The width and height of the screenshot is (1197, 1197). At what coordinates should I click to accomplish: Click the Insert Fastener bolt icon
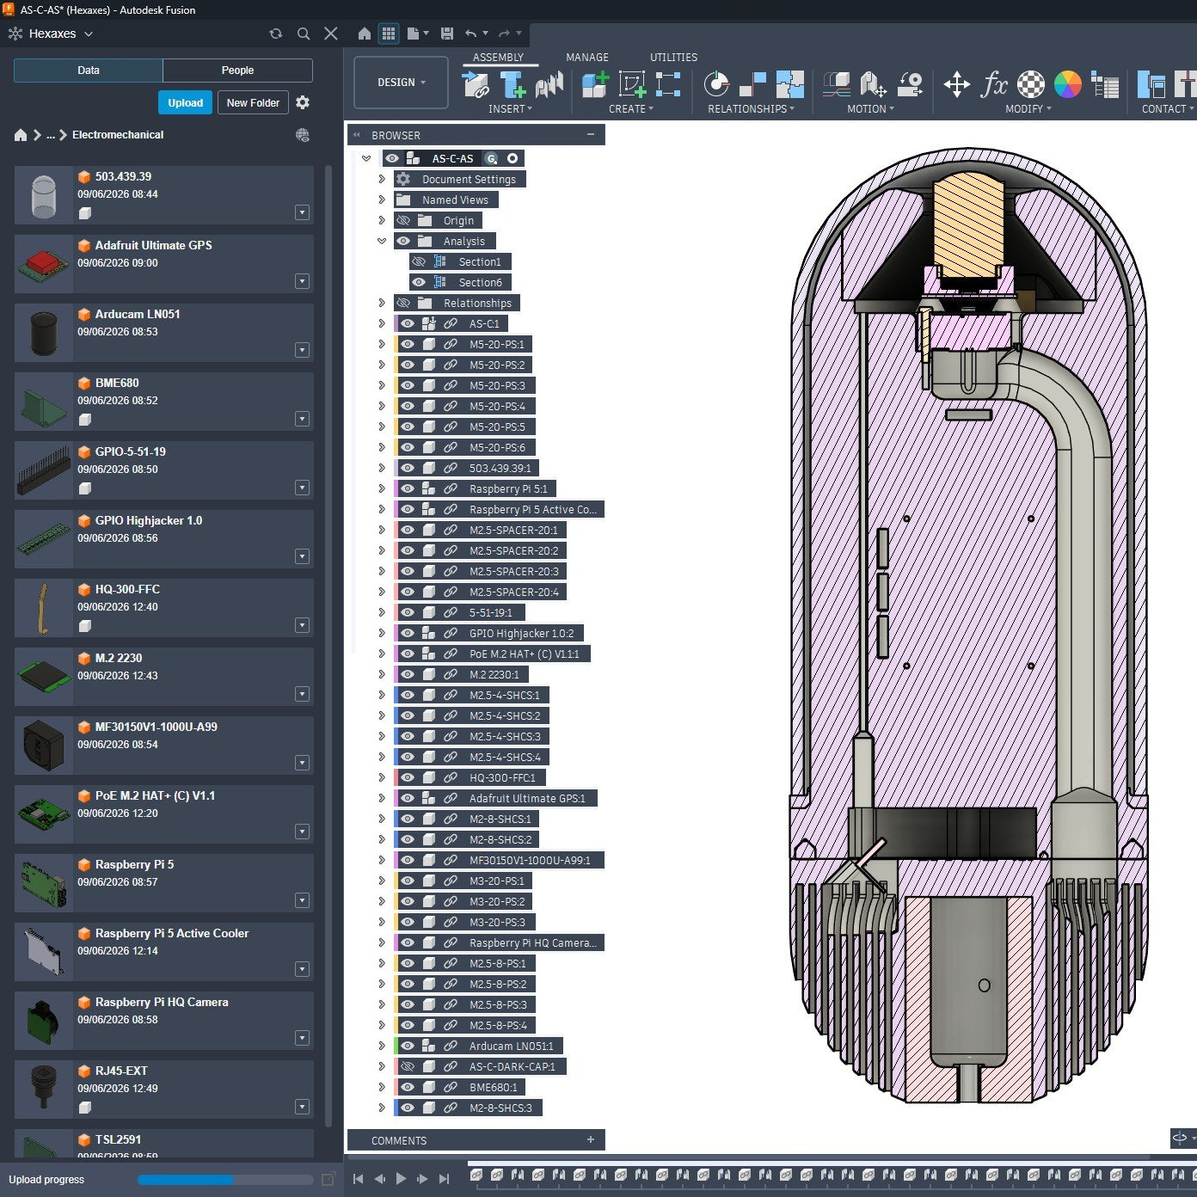513,84
